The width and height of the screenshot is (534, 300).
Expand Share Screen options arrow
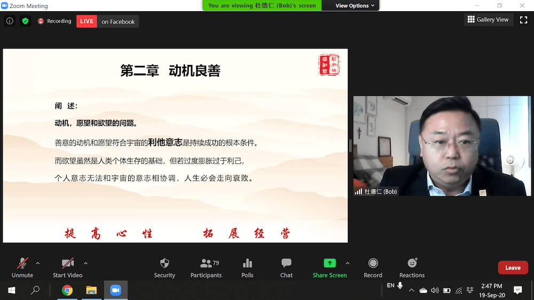click(348, 263)
